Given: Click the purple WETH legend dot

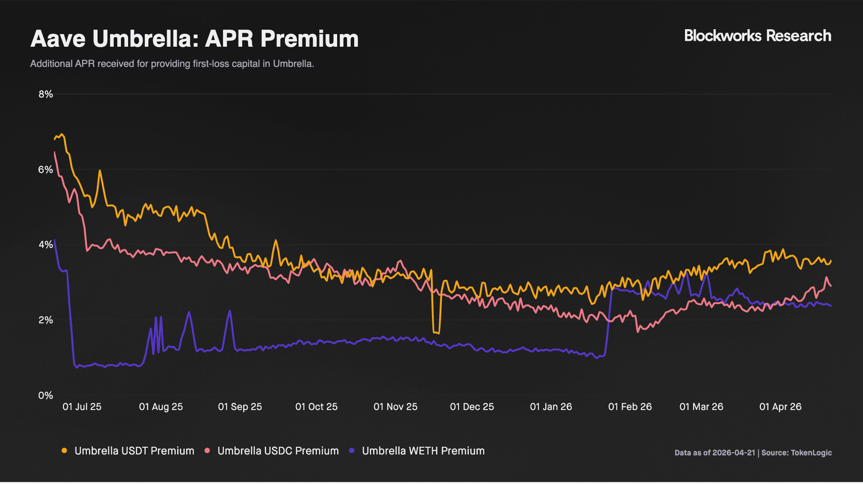Looking at the screenshot, I should [x=352, y=450].
